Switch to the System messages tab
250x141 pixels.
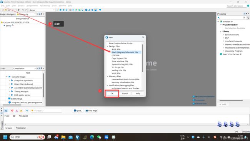click(x=8, y=128)
